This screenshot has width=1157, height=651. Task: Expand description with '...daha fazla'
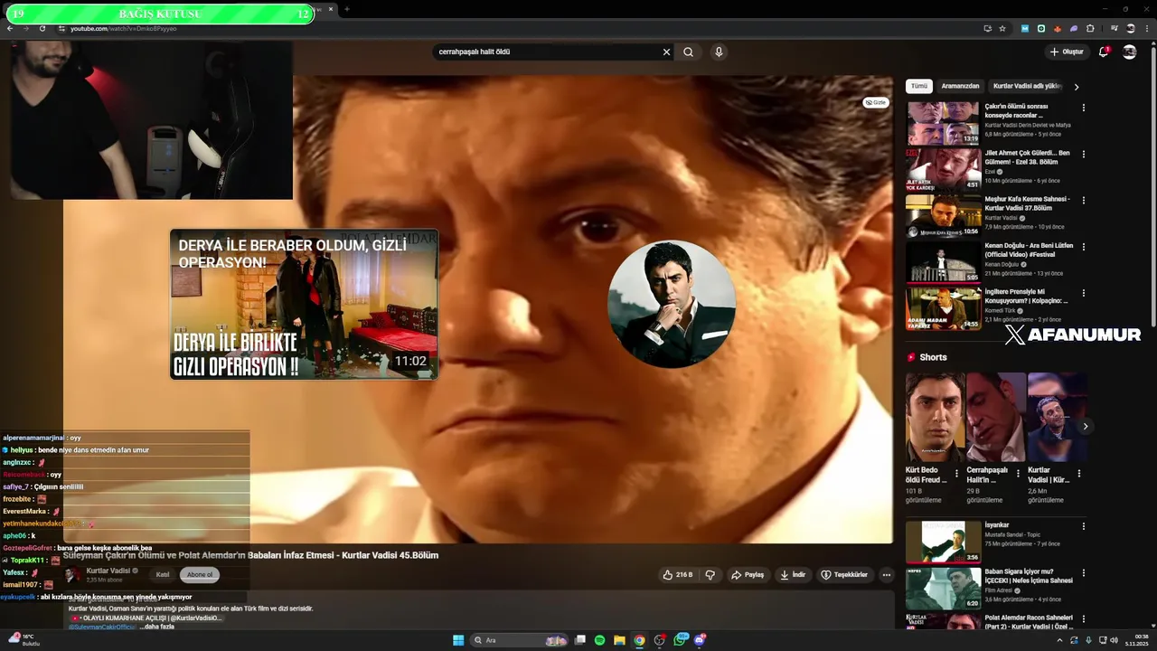[156, 627]
